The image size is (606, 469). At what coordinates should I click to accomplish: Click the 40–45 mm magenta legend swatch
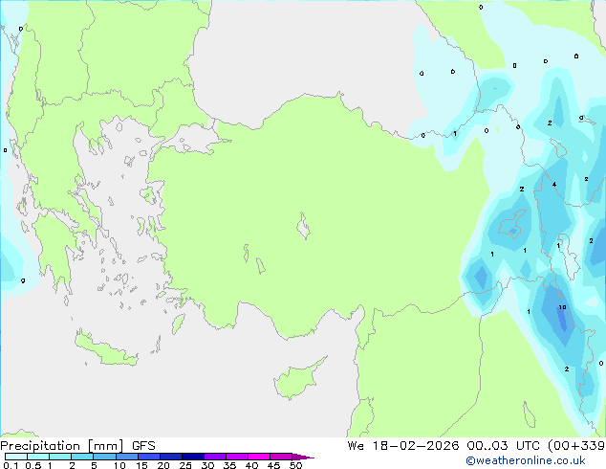[259, 457]
